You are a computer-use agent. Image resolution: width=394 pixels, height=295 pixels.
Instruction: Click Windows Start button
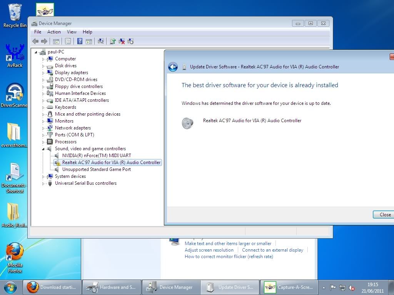coord(10,287)
